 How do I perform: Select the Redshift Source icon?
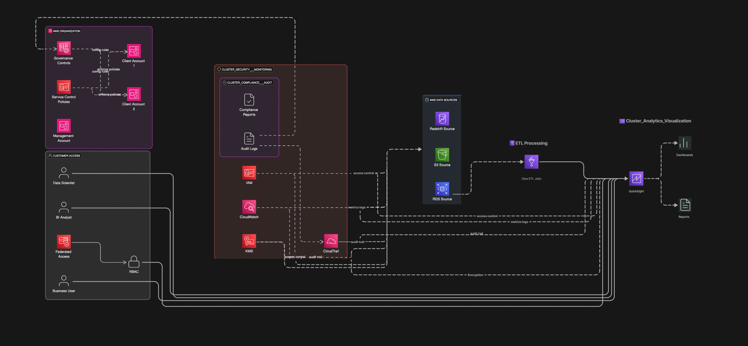(x=442, y=119)
